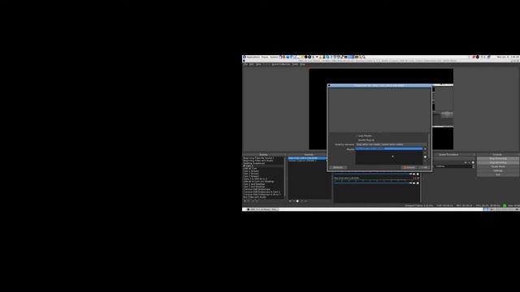
Task: Click the Stop Recording button
Action: coord(498,162)
